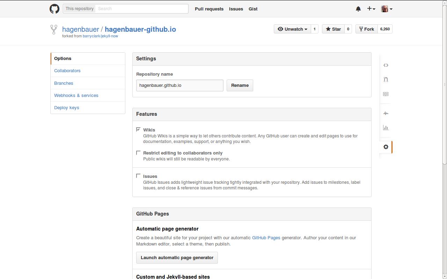Open the Unwatch dropdown
Image resolution: width=447 pixels, height=279 pixels.
point(292,29)
